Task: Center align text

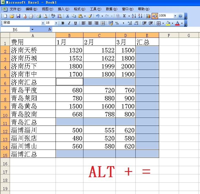Action: point(90,23)
